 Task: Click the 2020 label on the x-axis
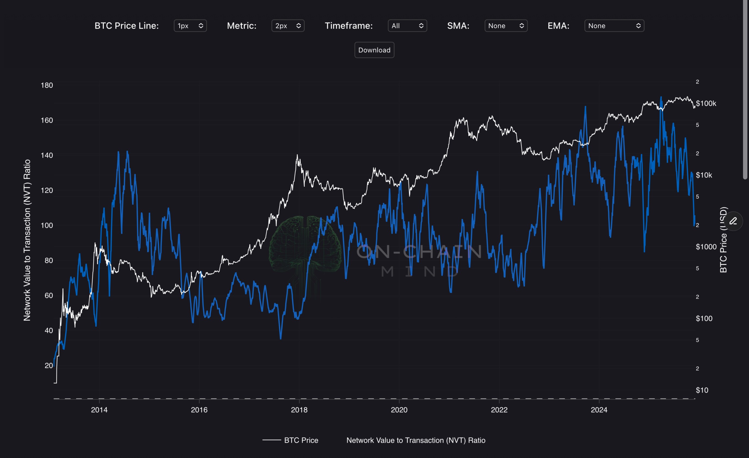[399, 410]
